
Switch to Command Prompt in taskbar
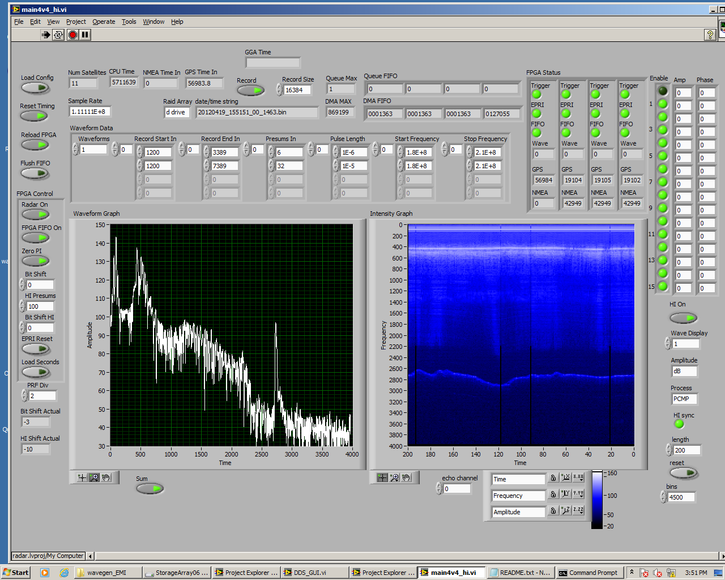point(589,573)
